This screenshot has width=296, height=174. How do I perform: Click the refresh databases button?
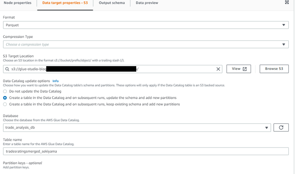281,128
